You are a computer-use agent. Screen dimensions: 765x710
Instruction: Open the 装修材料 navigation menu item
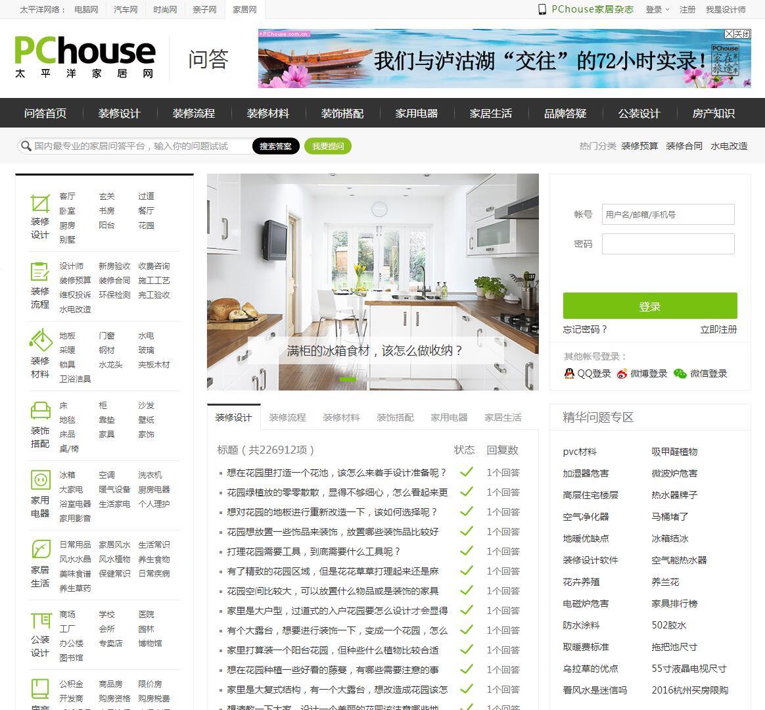point(268,113)
